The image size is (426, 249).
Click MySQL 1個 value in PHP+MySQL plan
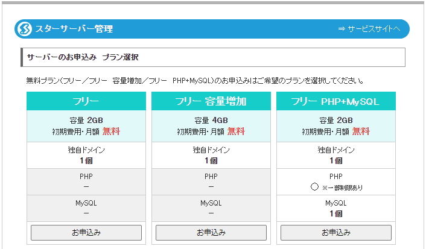coord(336,213)
